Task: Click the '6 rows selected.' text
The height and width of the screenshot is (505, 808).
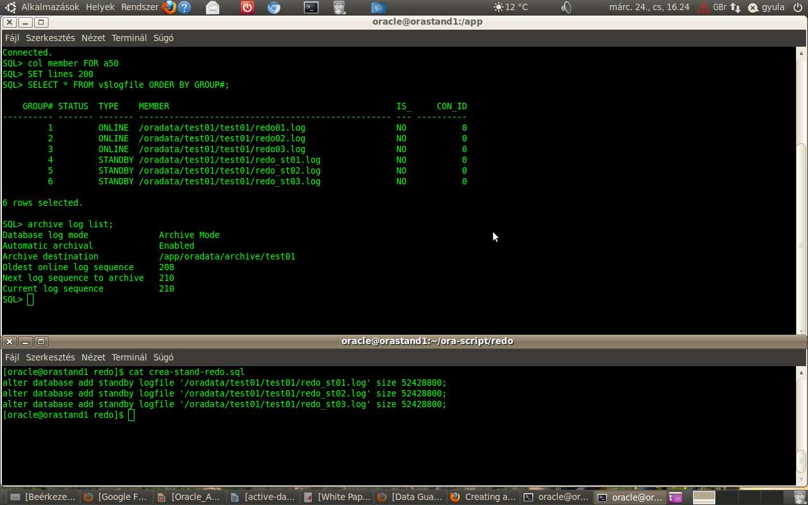Action: tap(43, 203)
